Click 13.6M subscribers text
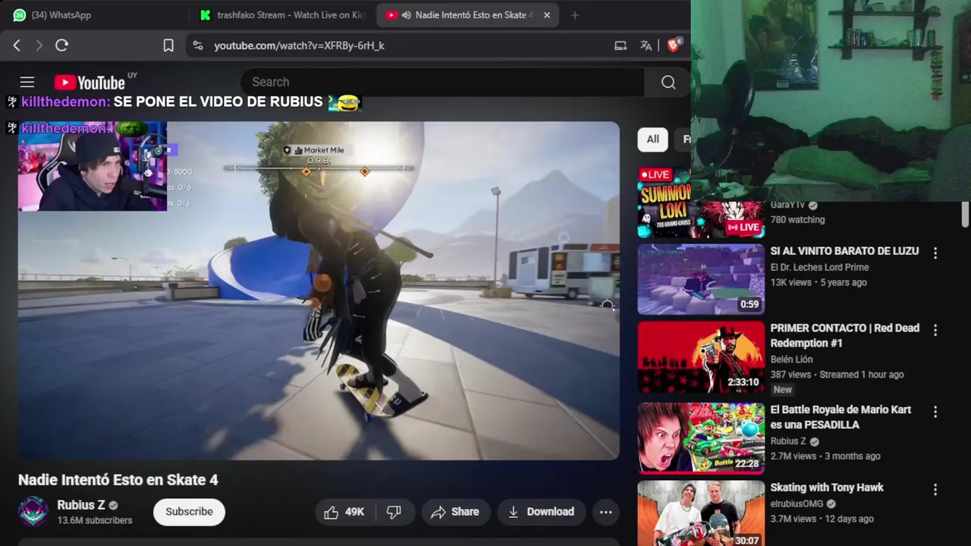Image resolution: width=971 pixels, height=546 pixels. [95, 520]
